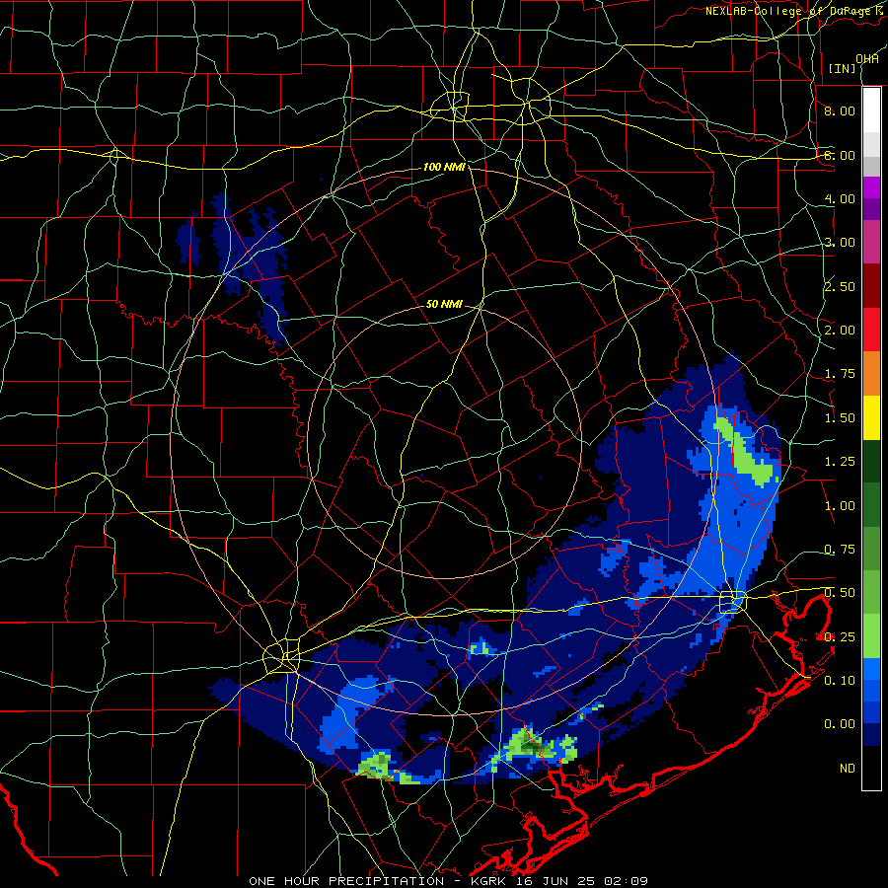Select the 2.00 legend label
Viewport: 888px width, 888px height.
tap(840, 331)
